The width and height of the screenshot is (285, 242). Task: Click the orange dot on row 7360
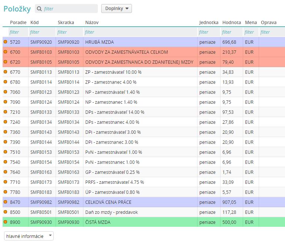point(6,132)
